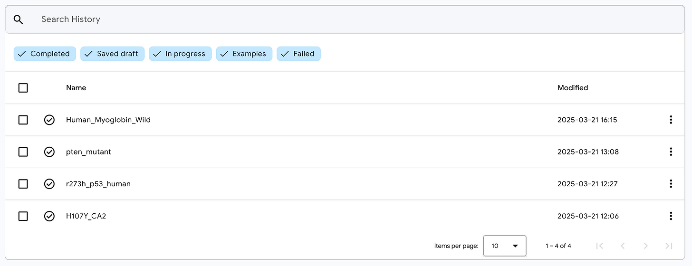Check the select-all checkbox in header
692x266 pixels.
click(x=23, y=88)
